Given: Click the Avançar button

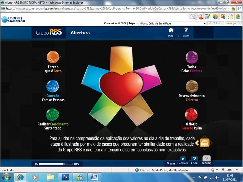Looking at the screenshot, I should pos(233,23).
